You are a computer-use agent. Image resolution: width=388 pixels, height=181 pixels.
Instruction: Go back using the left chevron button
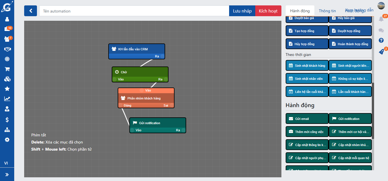point(30,11)
